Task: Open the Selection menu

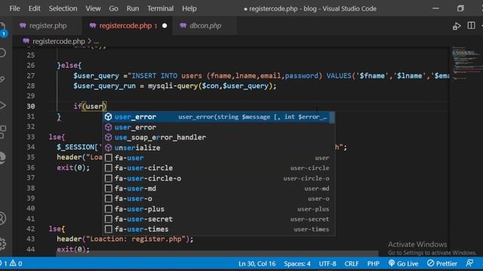Action: [63, 8]
